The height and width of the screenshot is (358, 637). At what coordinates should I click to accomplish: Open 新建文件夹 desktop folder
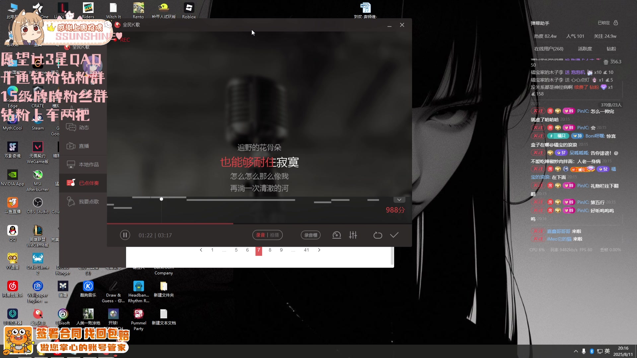[x=164, y=289]
